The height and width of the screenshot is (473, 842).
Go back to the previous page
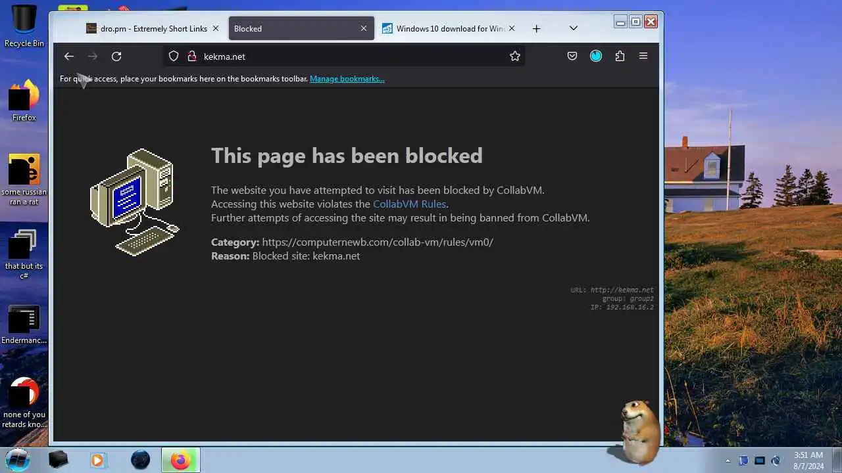click(x=69, y=56)
